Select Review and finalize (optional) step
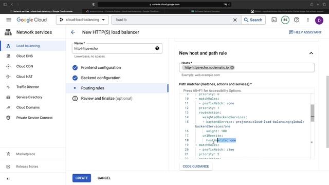Screen dimensions: 329x185 106,98
